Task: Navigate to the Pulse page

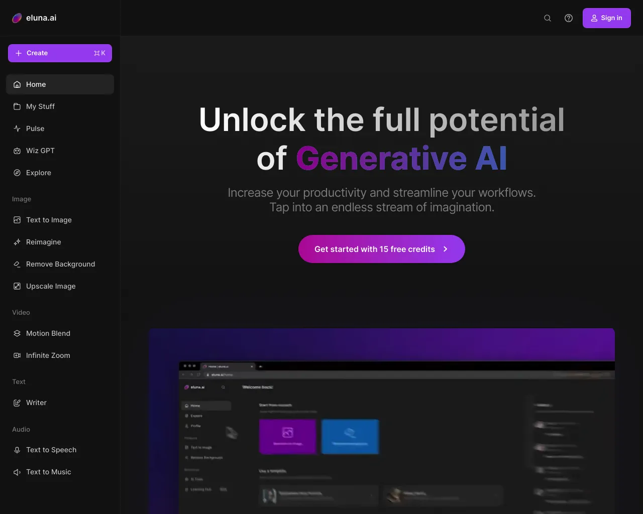Action: pyautogui.click(x=35, y=128)
